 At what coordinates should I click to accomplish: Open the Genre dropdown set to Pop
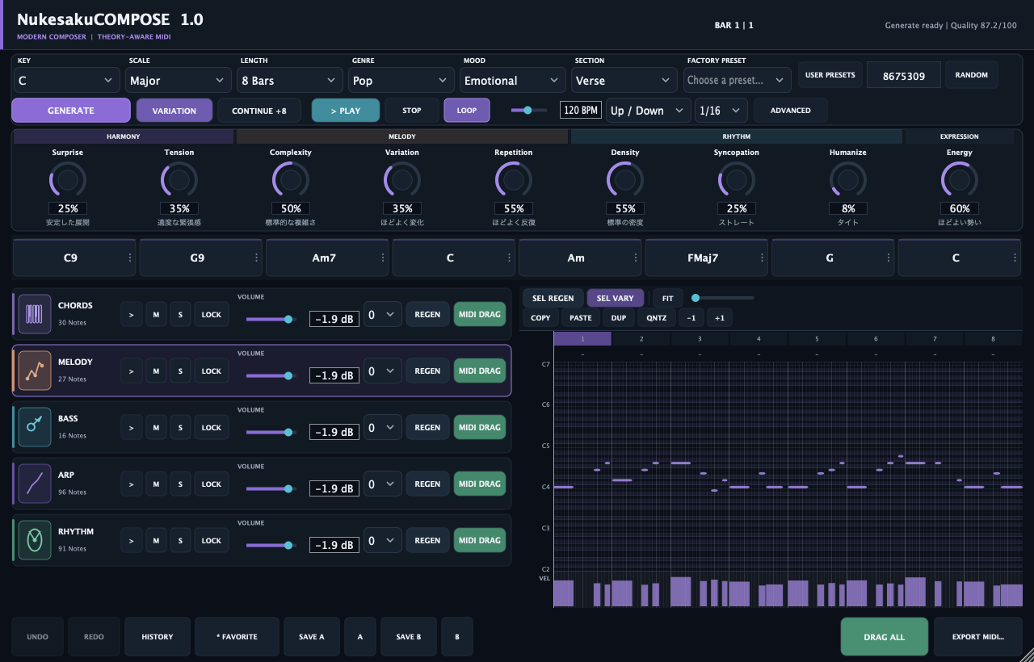pyautogui.click(x=401, y=81)
